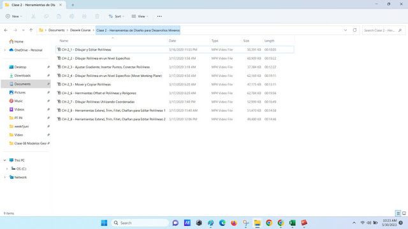The image size is (408, 229).
Task: Click the Rename icon in toolbar
Action: point(71,17)
